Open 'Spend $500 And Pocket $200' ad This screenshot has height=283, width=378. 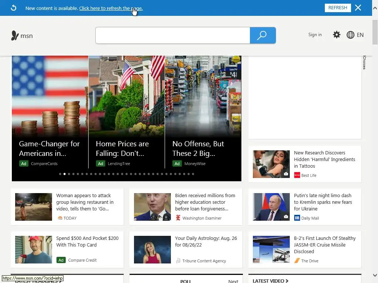click(87, 241)
